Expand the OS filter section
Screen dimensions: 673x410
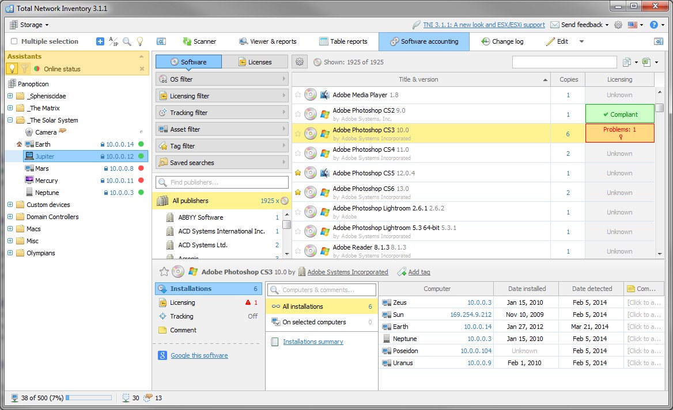(222, 79)
